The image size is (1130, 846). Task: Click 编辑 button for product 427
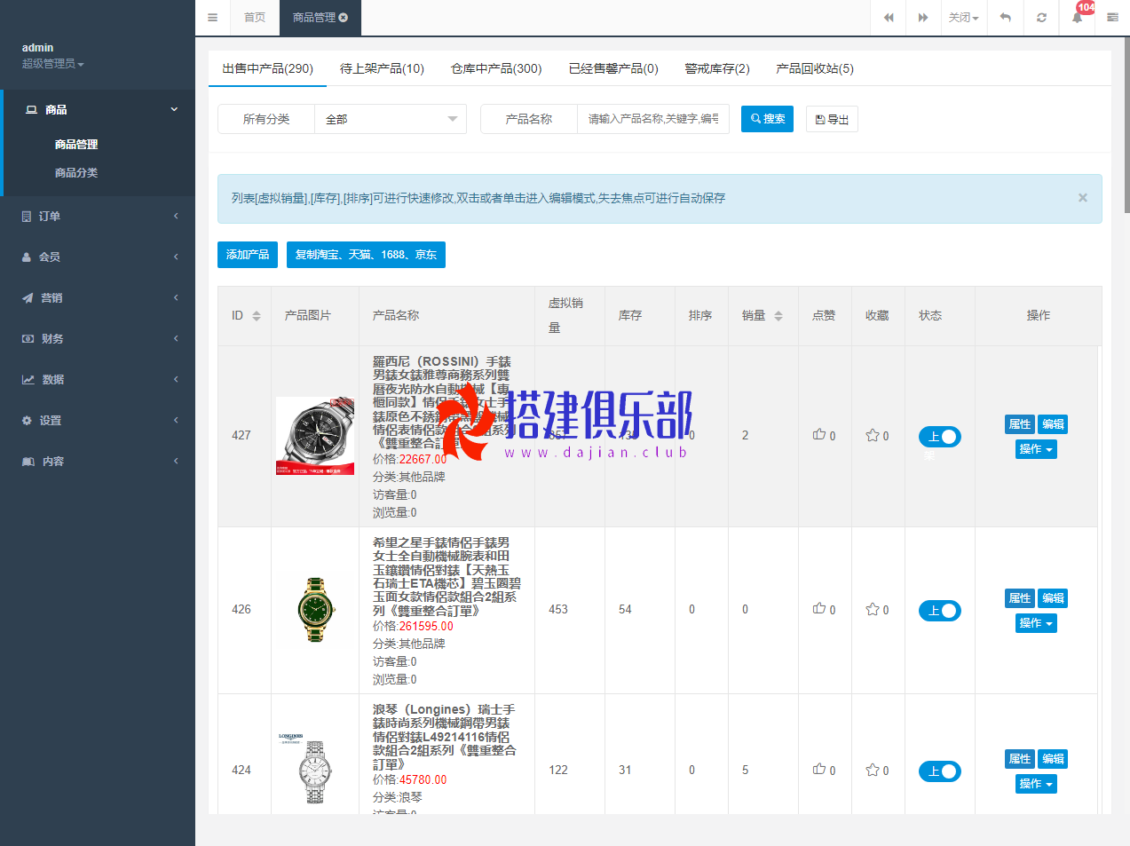point(1053,424)
